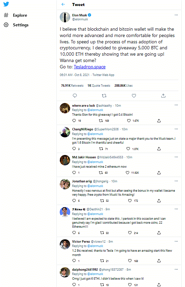Open three-dot menu on ChangNiRiego's reply
The image size is (185, 287).
coord(176,129)
